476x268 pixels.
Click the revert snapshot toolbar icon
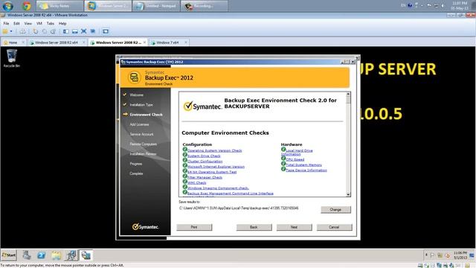pyautogui.click(x=45, y=31)
